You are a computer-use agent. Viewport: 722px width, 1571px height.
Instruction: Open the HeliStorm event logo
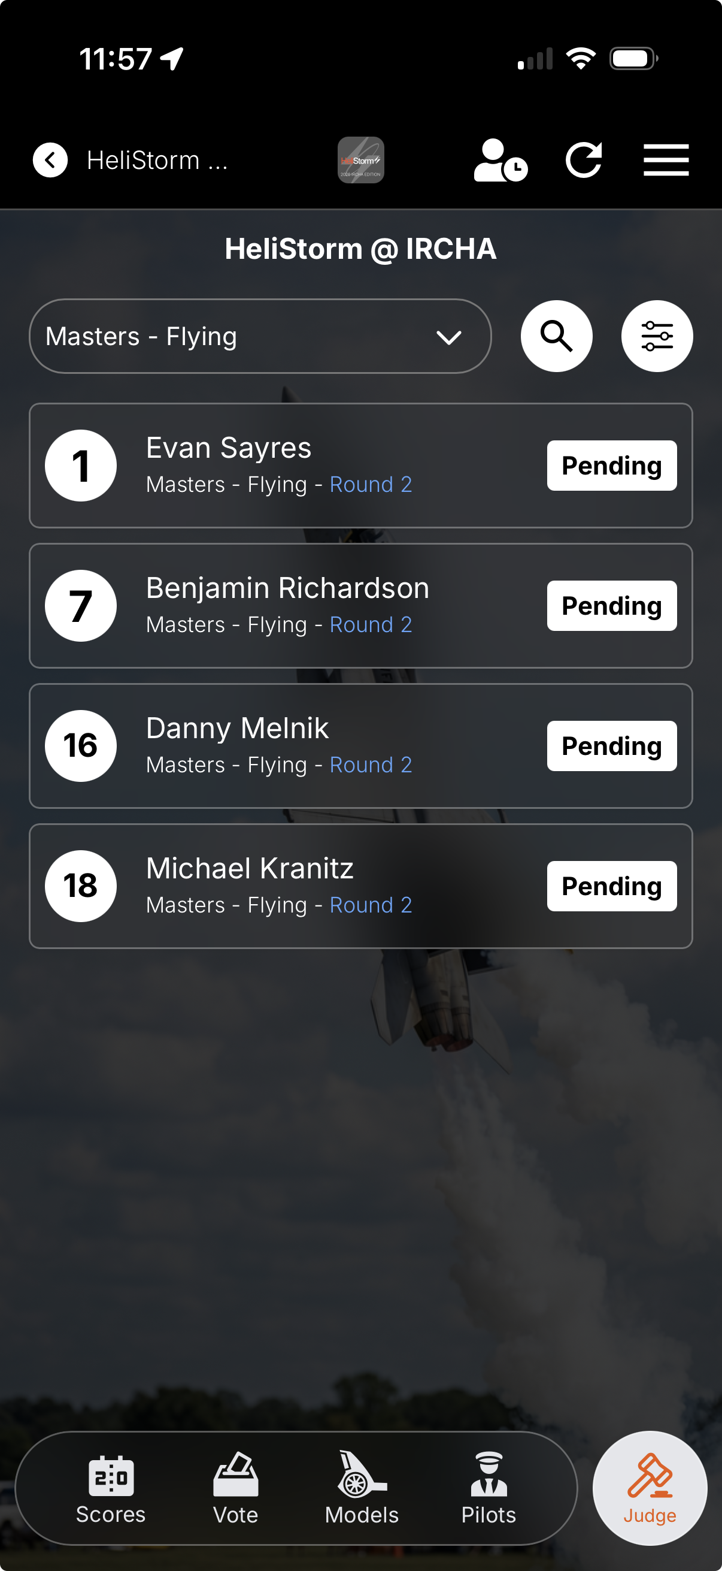(x=360, y=161)
